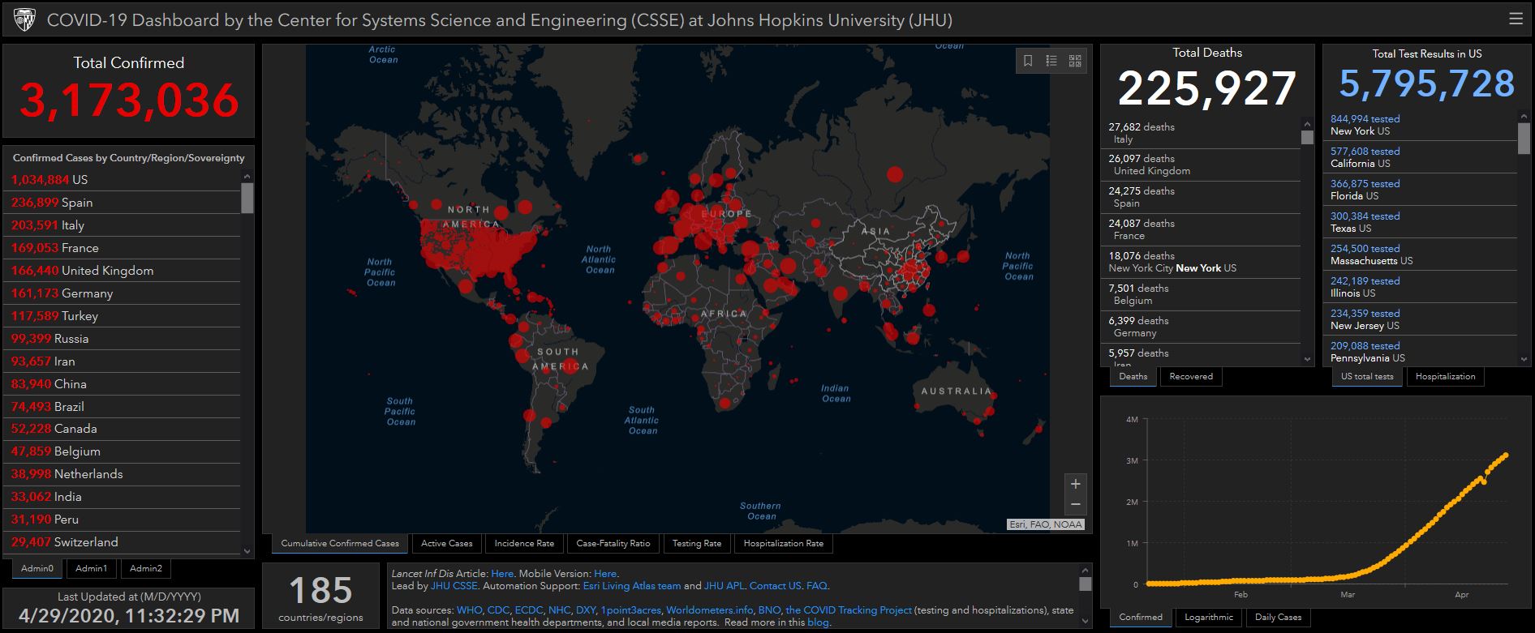
Task: Click scroll-down arrow of US tests list
Action: pos(1524,359)
